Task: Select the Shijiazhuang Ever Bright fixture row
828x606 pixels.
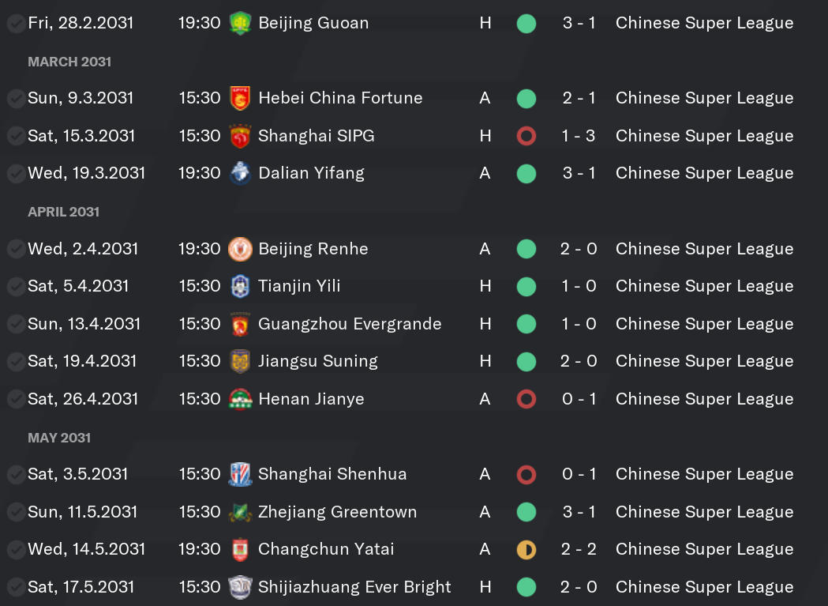Action: 414,587
